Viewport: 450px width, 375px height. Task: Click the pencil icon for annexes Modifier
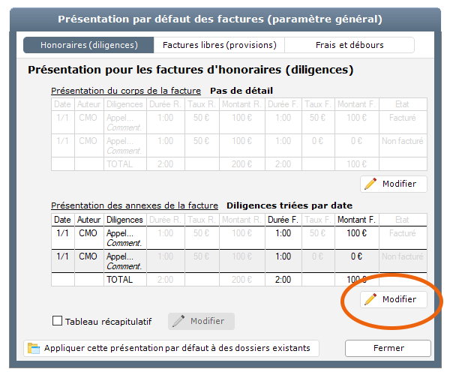coord(370,299)
